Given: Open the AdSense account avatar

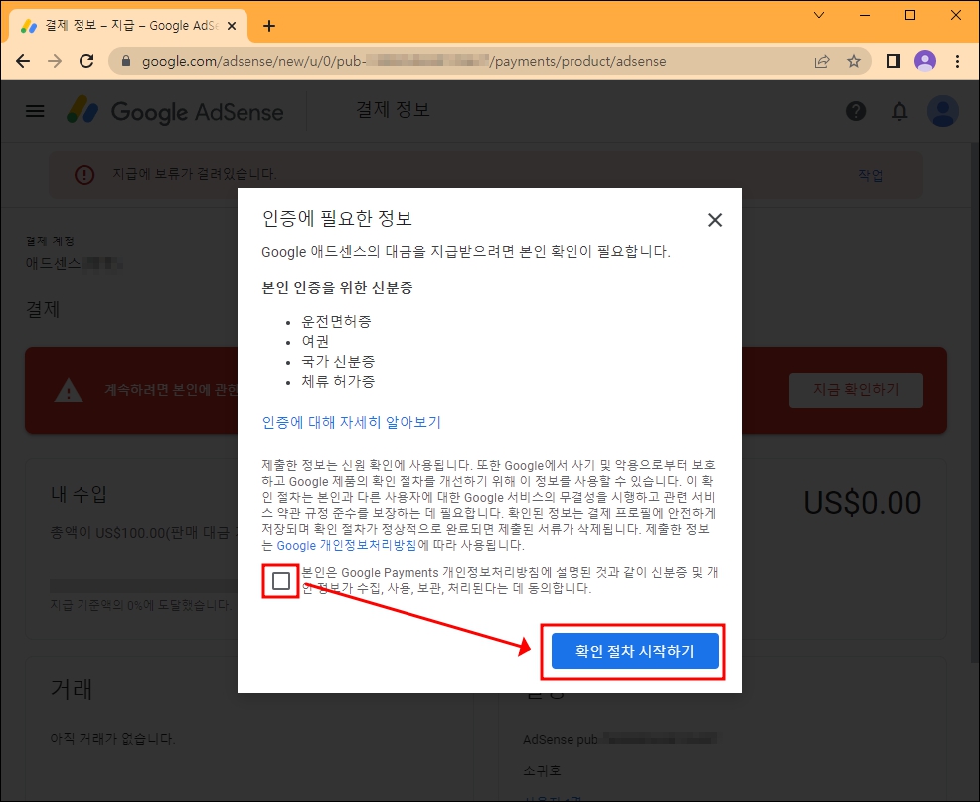Looking at the screenshot, I should (943, 112).
